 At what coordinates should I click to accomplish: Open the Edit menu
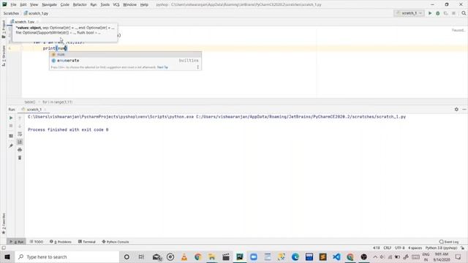point(23,4)
